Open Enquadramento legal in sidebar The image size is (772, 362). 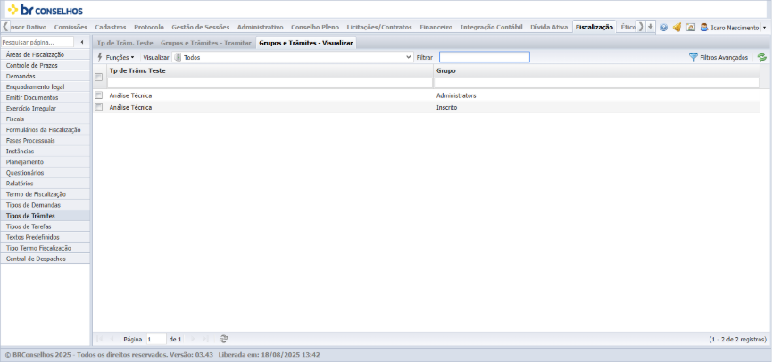click(x=46, y=87)
